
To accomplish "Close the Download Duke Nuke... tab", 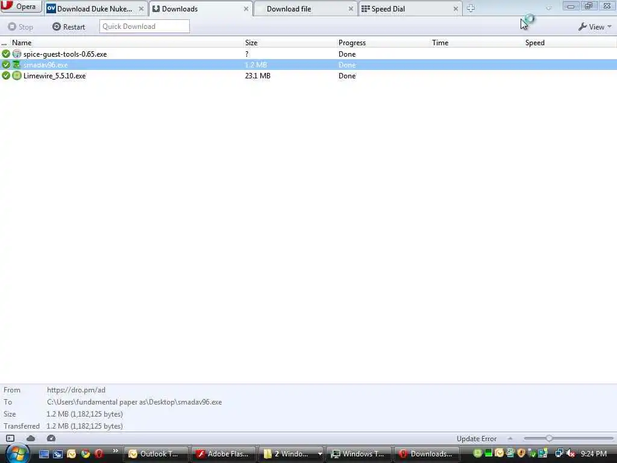I will point(141,8).
